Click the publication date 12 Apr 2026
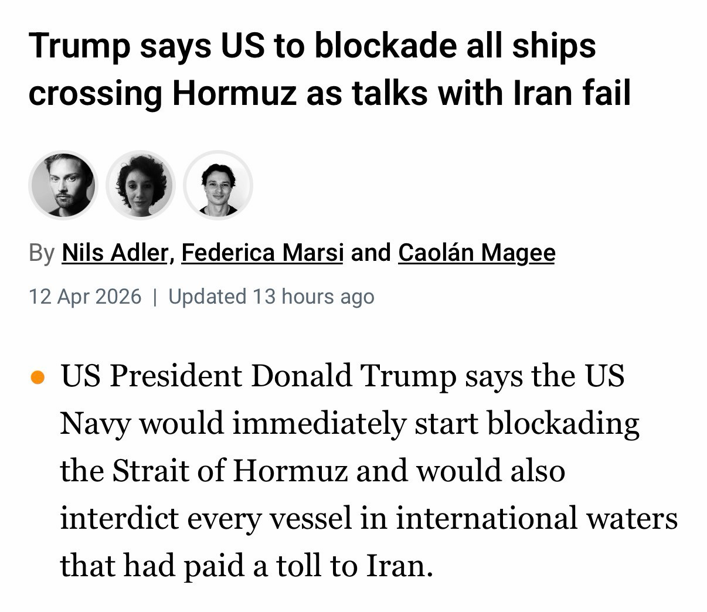The width and height of the screenshot is (707, 612). click(x=85, y=297)
